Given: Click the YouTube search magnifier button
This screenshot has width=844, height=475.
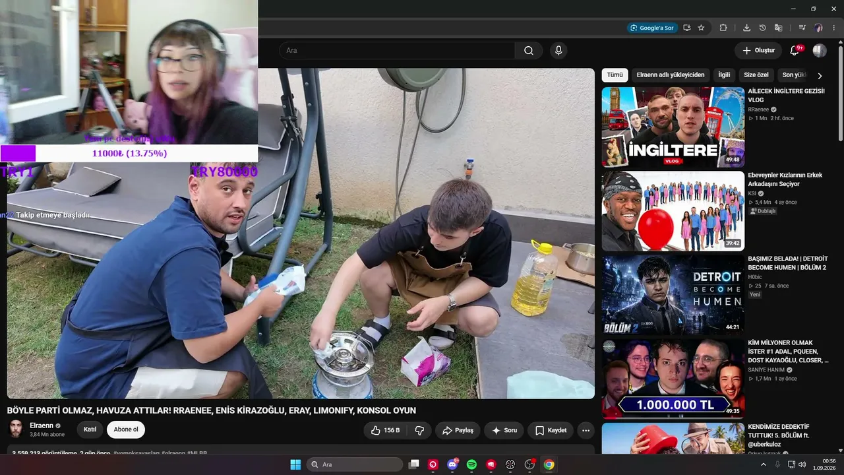Looking at the screenshot, I should coord(529,51).
